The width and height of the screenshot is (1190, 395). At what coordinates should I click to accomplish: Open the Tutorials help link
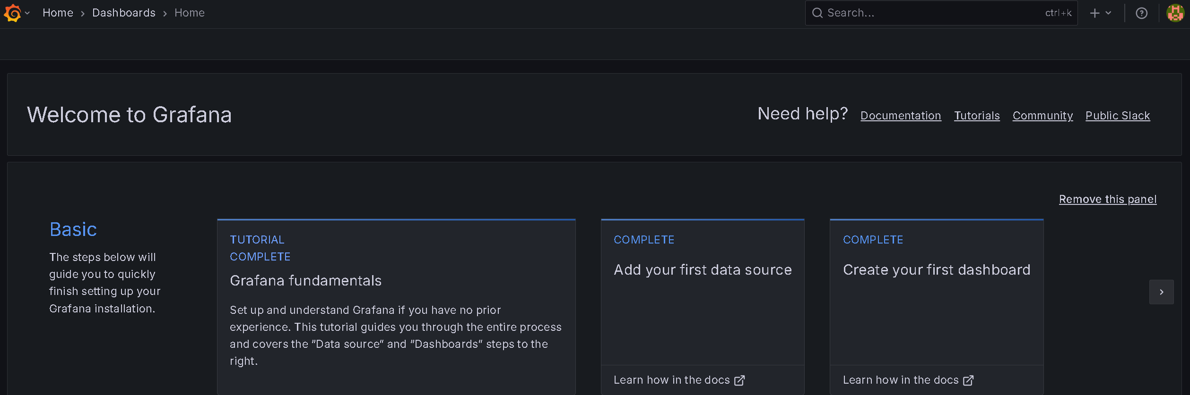point(976,116)
